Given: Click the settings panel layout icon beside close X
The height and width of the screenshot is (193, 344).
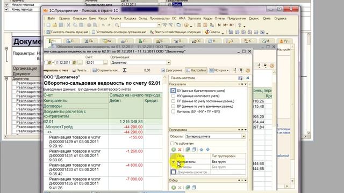Looking at the screenshot, I should click(240, 78).
